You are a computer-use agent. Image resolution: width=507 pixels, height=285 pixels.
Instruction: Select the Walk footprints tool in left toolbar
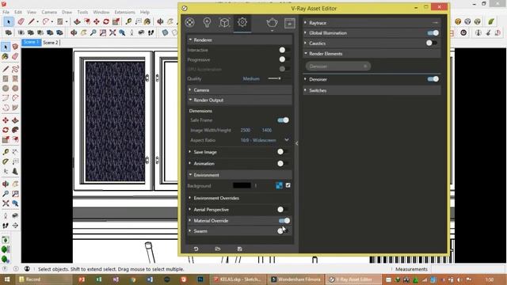pos(6,226)
